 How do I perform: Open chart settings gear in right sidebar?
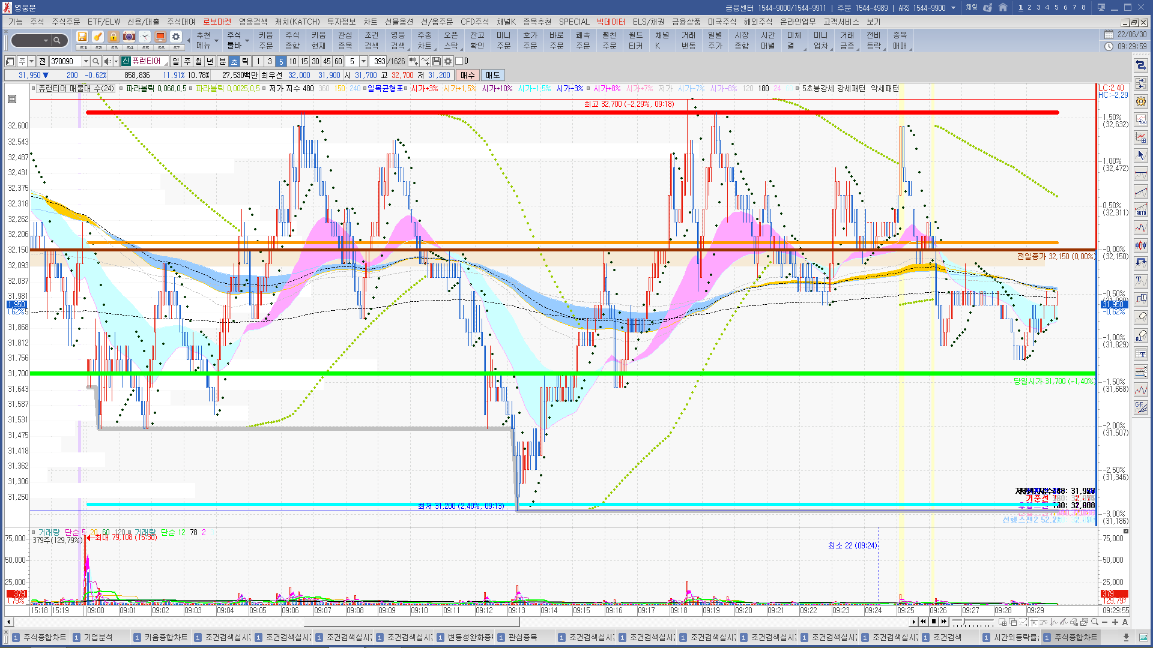[x=1141, y=101]
